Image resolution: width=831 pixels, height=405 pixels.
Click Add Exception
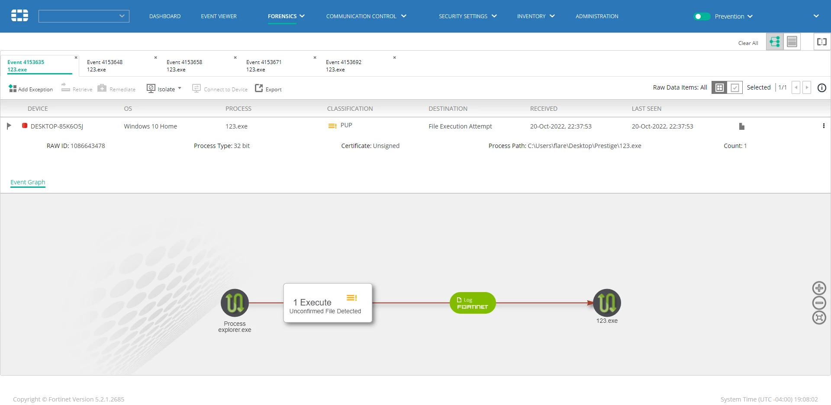pos(31,89)
